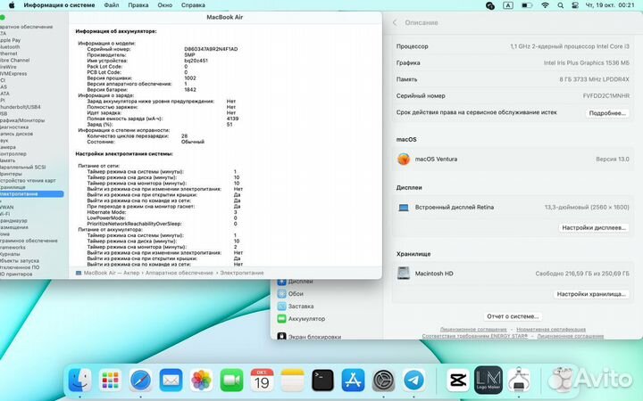Click Отчет о системе button
643x401 pixels.
[513, 316]
